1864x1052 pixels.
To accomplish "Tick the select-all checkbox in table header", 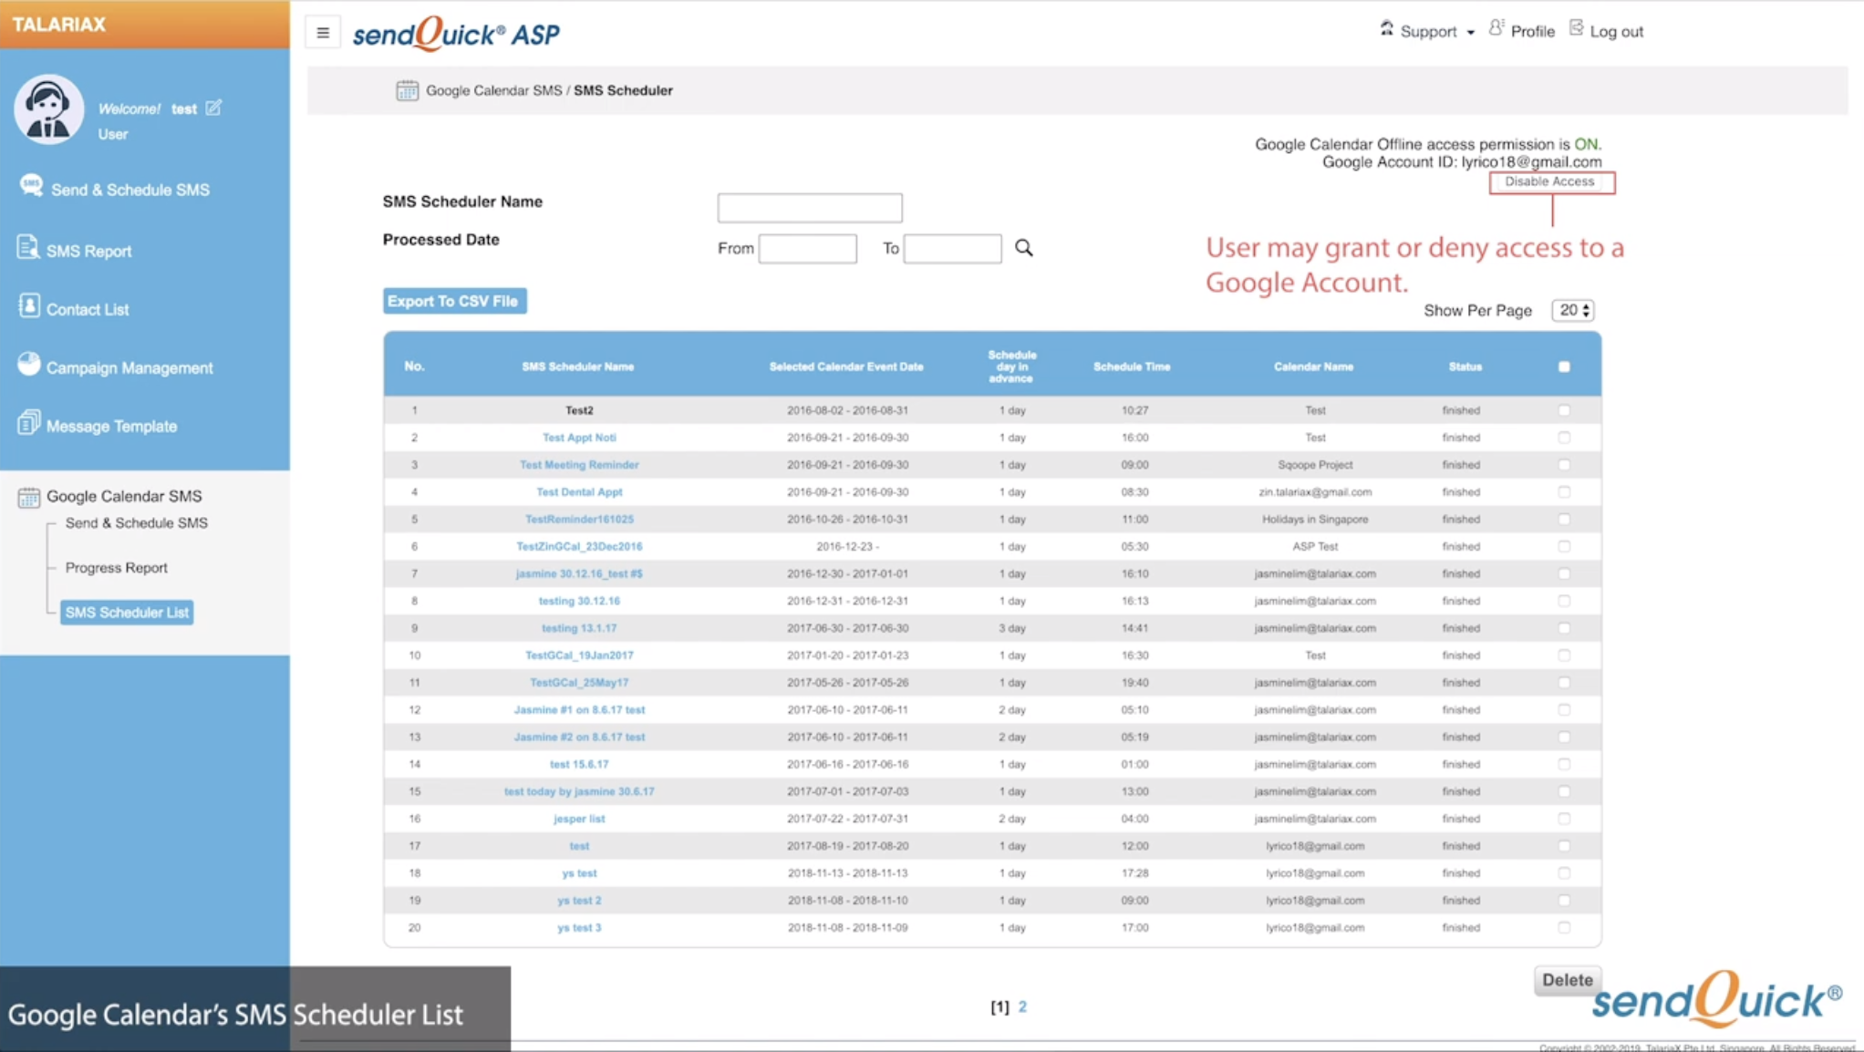I will point(1564,366).
